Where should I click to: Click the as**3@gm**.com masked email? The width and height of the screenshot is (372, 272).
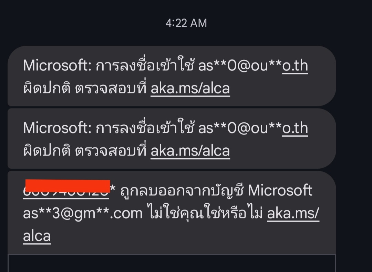coord(83,214)
